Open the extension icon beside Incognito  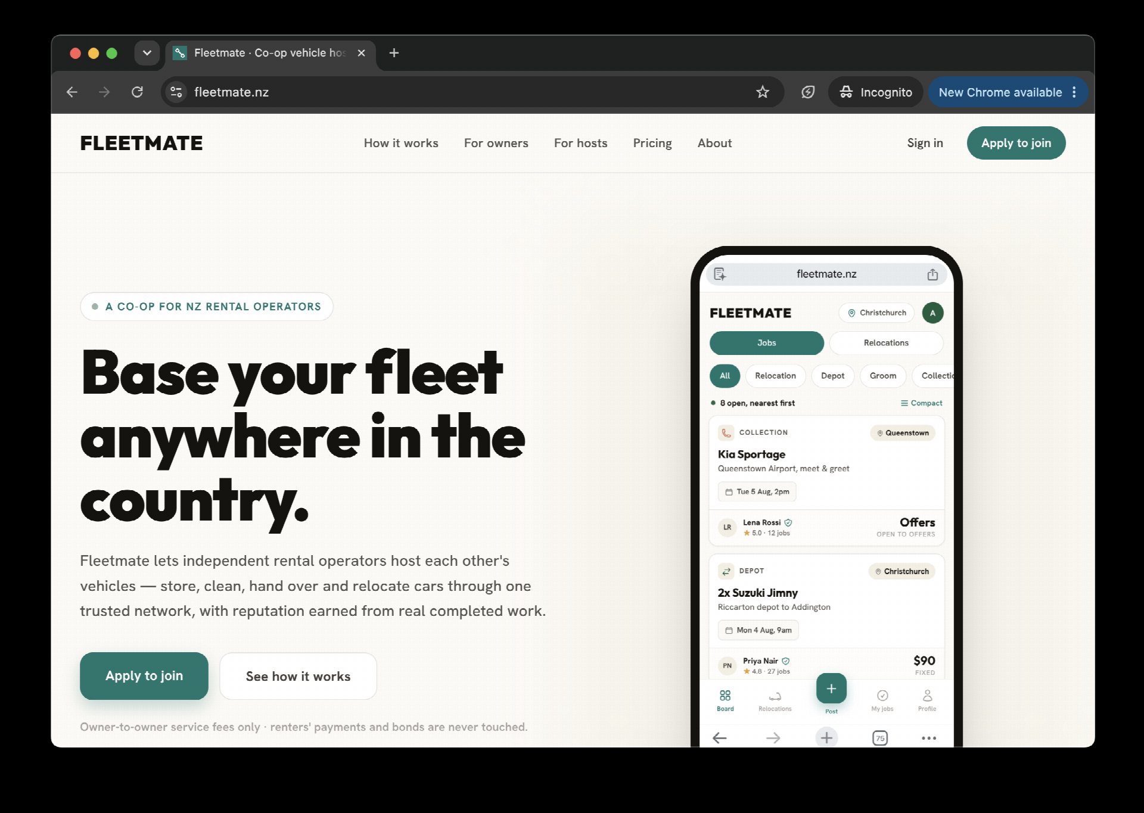808,92
